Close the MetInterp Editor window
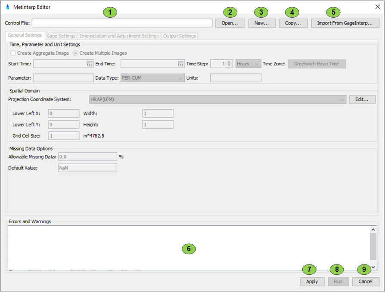This screenshot has height=292, width=385. 377,6
